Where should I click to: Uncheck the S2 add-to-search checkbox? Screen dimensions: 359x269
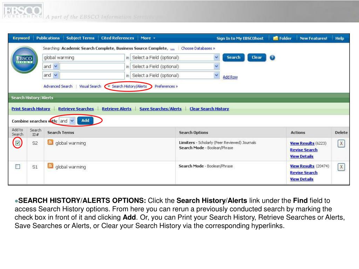(18, 143)
